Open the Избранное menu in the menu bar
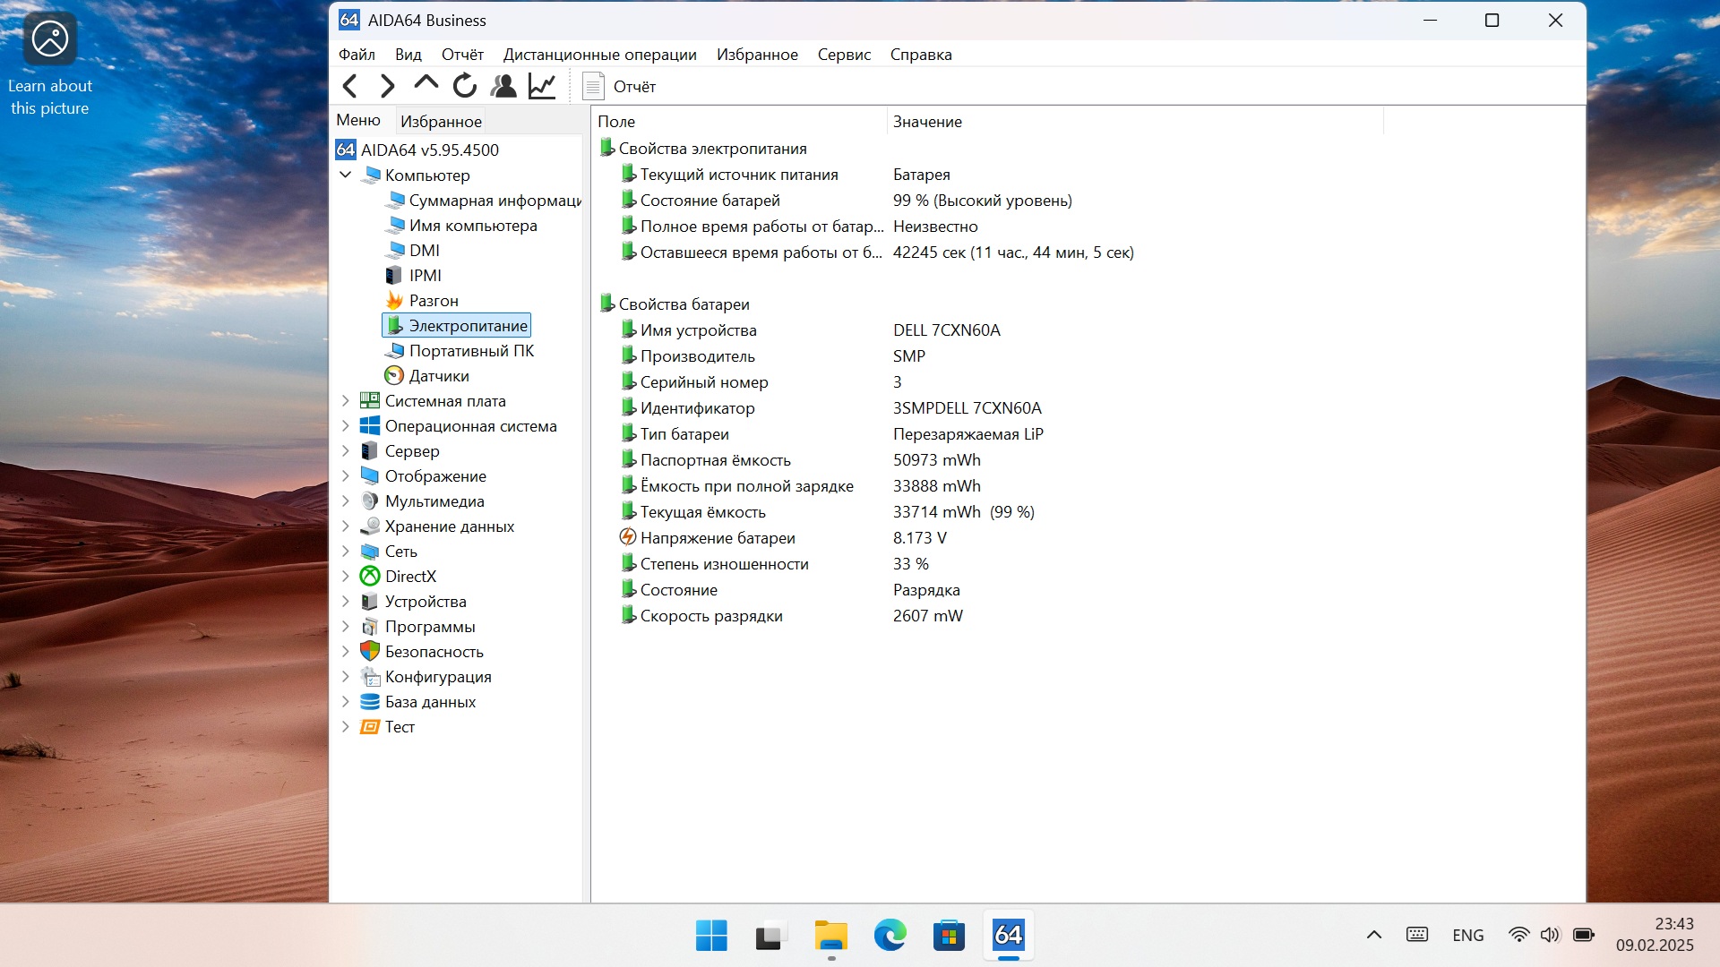This screenshot has width=1720, height=967. [757, 55]
